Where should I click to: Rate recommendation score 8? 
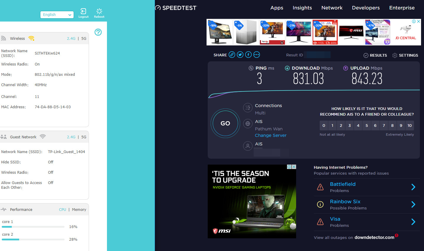(x=392, y=125)
